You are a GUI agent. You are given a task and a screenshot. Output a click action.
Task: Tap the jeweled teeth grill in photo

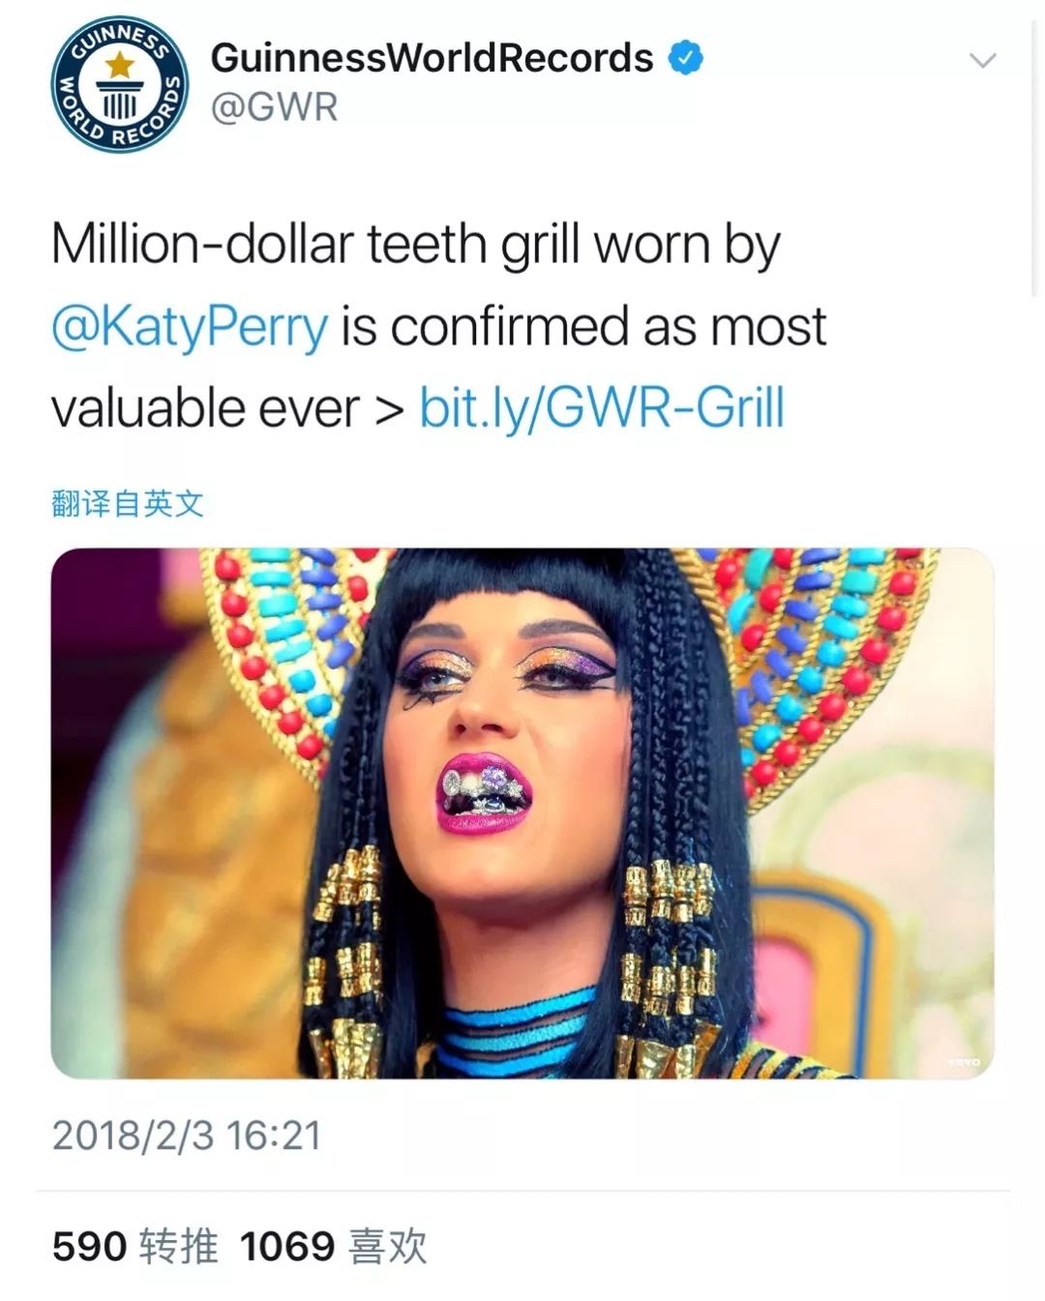pyautogui.click(x=484, y=790)
